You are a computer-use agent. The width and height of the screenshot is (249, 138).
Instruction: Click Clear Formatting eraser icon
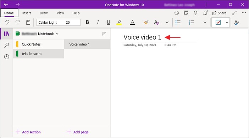click(x=156, y=22)
